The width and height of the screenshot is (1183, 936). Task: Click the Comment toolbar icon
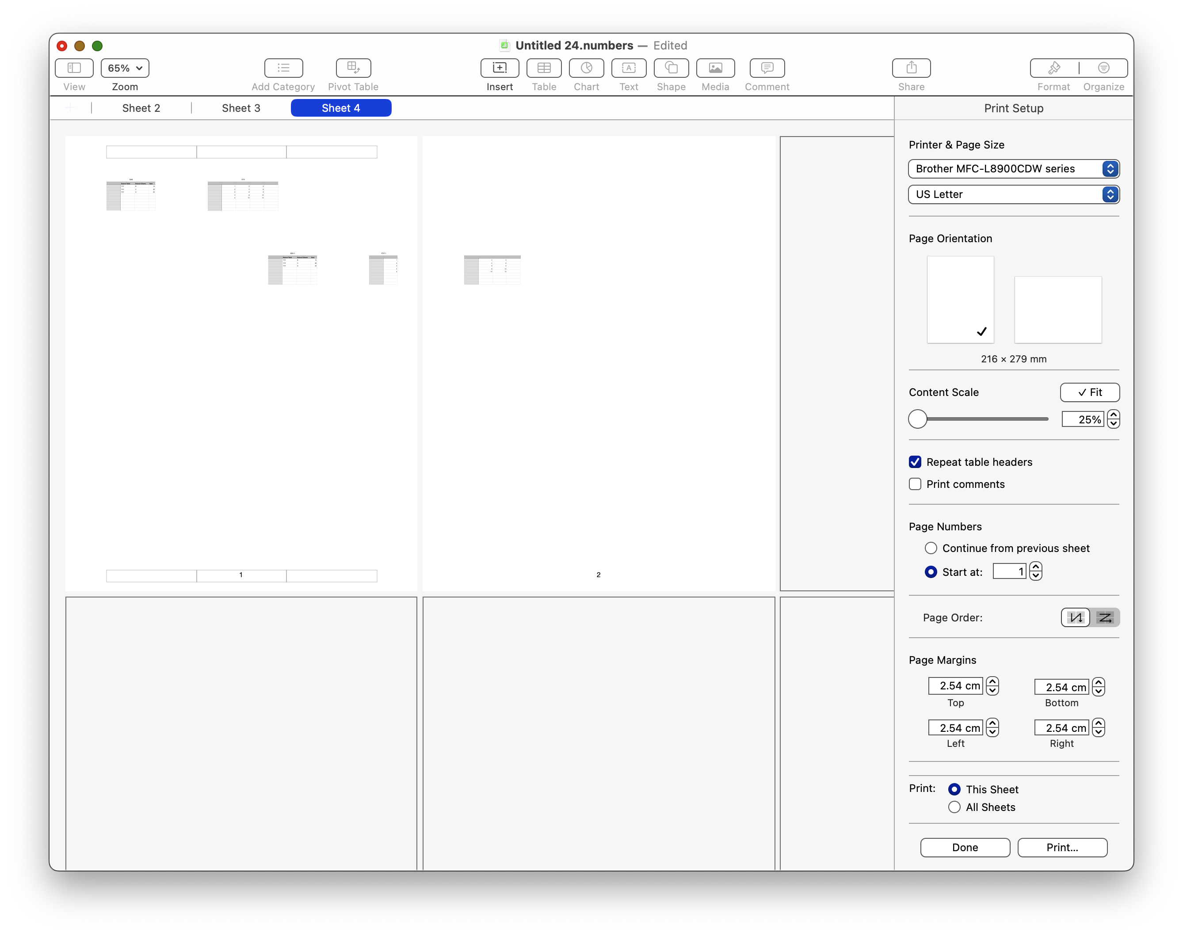pyautogui.click(x=767, y=68)
